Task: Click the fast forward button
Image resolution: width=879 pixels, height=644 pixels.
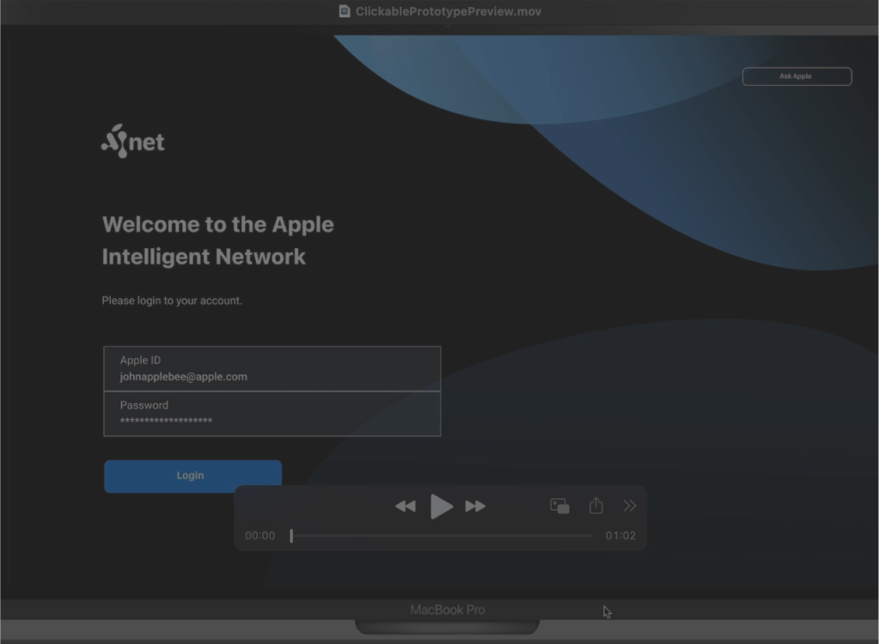Action: [475, 507]
